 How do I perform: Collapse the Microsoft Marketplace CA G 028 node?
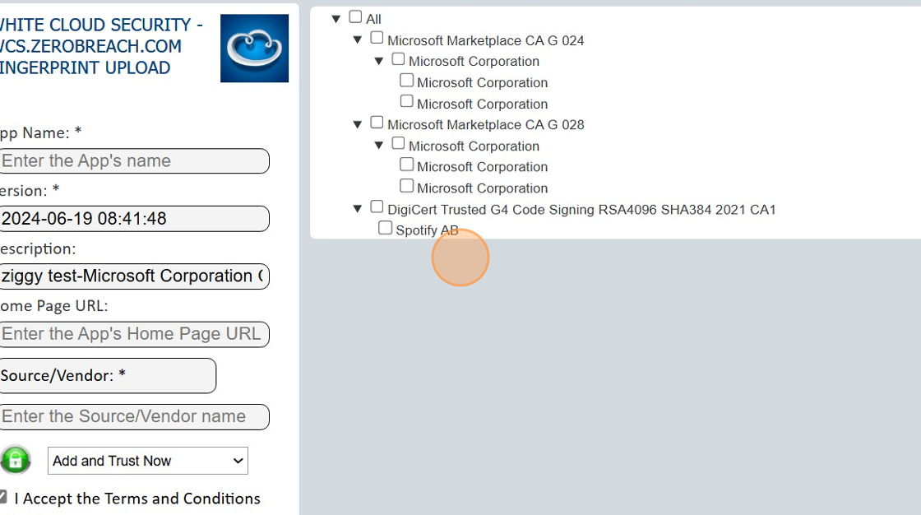click(357, 124)
